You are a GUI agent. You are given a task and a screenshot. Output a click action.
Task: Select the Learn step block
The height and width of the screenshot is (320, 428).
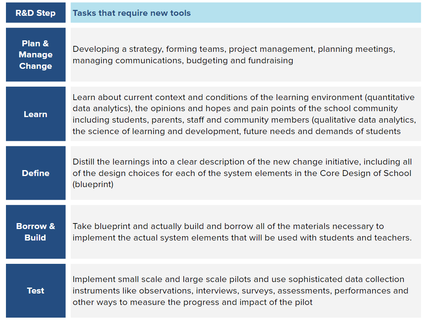pos(35,114)
